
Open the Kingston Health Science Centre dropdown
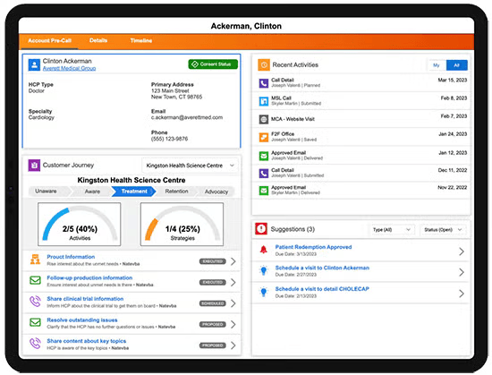click(190, 166)
